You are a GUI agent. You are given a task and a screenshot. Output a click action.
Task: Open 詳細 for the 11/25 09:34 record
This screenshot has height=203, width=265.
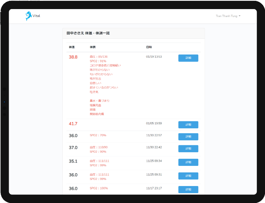point(188,162)
